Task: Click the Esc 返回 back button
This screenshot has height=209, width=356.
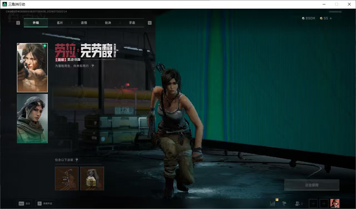Action: click(24, 203)
